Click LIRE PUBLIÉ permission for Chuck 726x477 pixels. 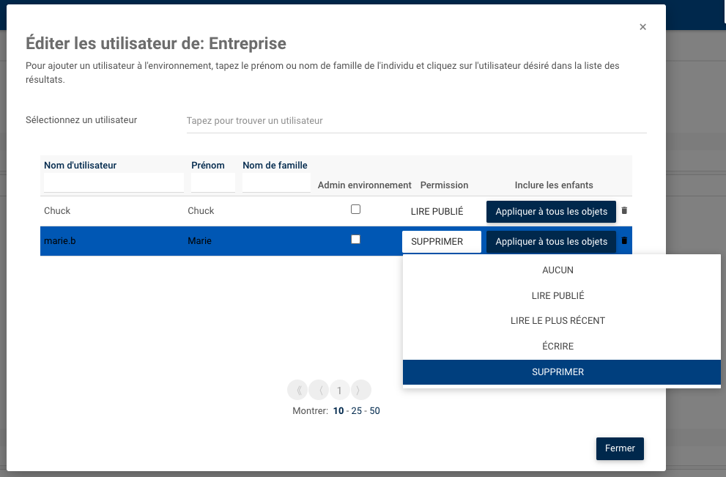[x=437, y=212]
